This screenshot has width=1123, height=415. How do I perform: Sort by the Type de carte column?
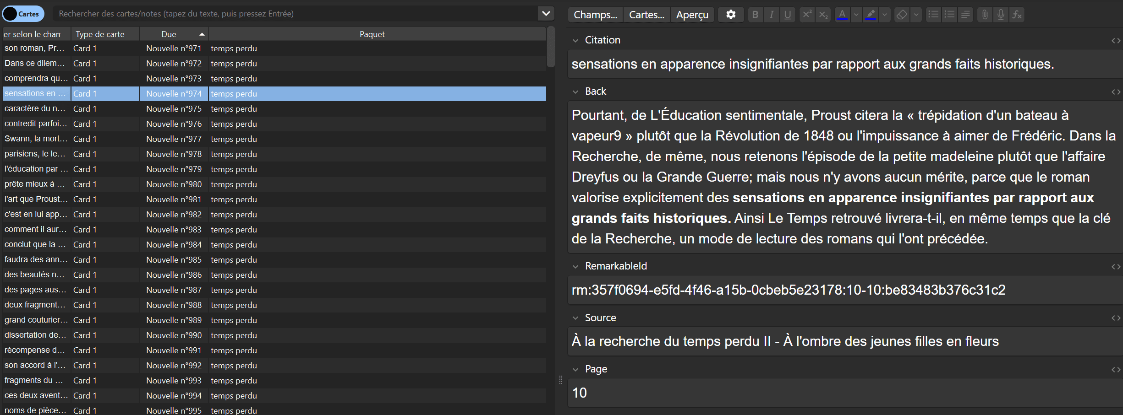click(x=105, y=34)
